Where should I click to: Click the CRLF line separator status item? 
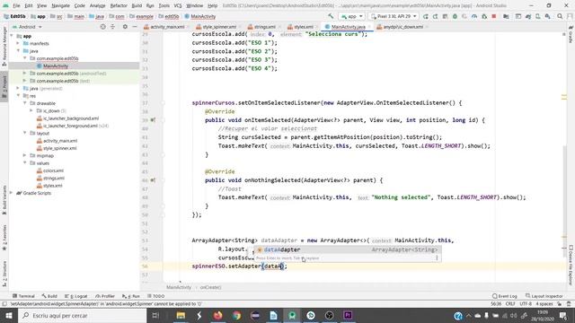pyautogui.click(x=510, y=304)
